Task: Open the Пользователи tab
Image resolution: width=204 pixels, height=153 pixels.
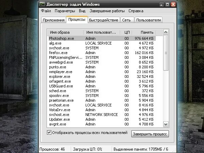Action: click(149, 20)
